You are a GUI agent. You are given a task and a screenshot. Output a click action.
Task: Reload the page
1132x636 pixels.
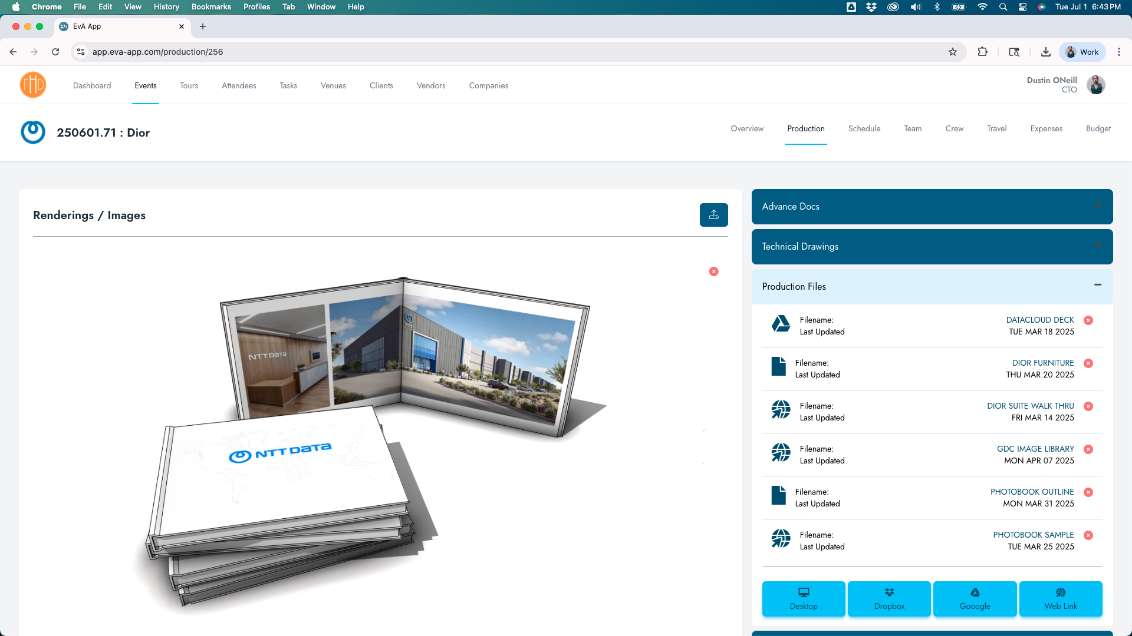[55, 52]
